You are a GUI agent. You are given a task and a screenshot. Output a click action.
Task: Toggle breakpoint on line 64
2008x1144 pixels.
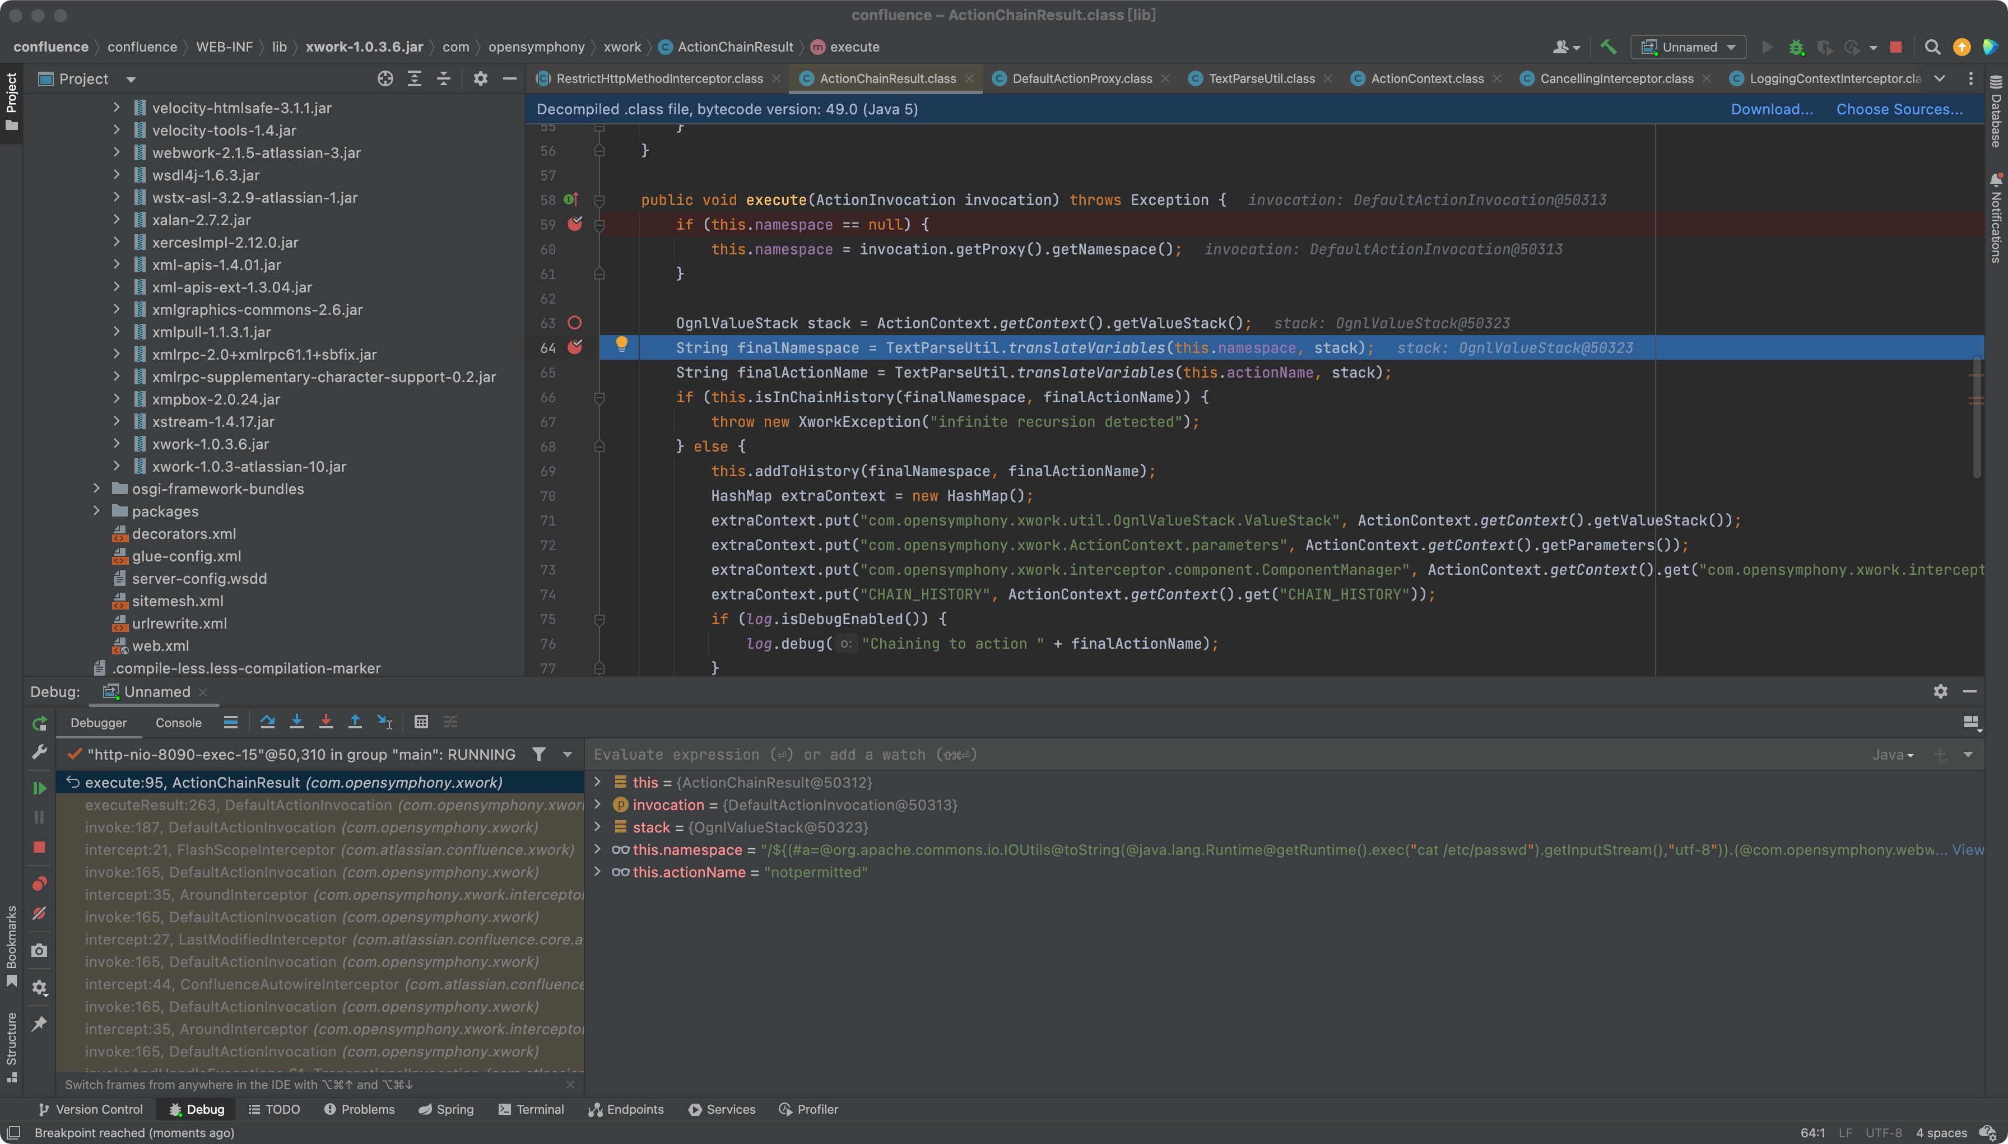575,347
